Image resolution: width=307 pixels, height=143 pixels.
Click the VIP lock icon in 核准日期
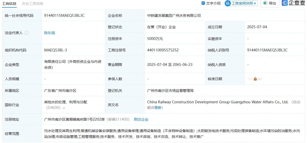click(255, 79)
